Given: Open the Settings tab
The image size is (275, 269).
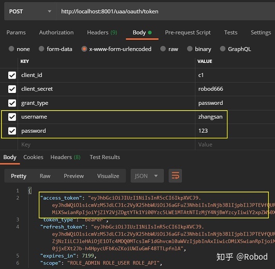Looking at the screenshot, I should (x=261, y=33).
